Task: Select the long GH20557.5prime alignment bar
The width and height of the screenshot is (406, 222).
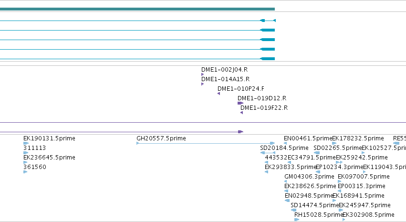Action: 206,143
